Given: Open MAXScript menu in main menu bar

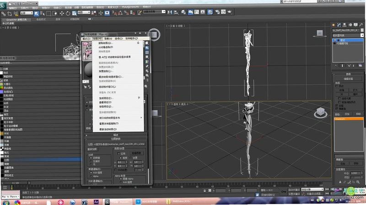Looking at the screenshot, I should click(x=130, y=7).
